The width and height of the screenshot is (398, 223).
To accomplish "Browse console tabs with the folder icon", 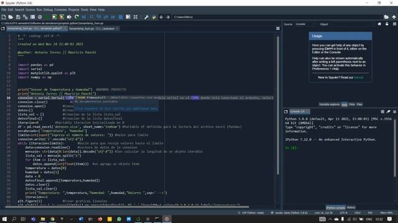I will tap(286, 111).
